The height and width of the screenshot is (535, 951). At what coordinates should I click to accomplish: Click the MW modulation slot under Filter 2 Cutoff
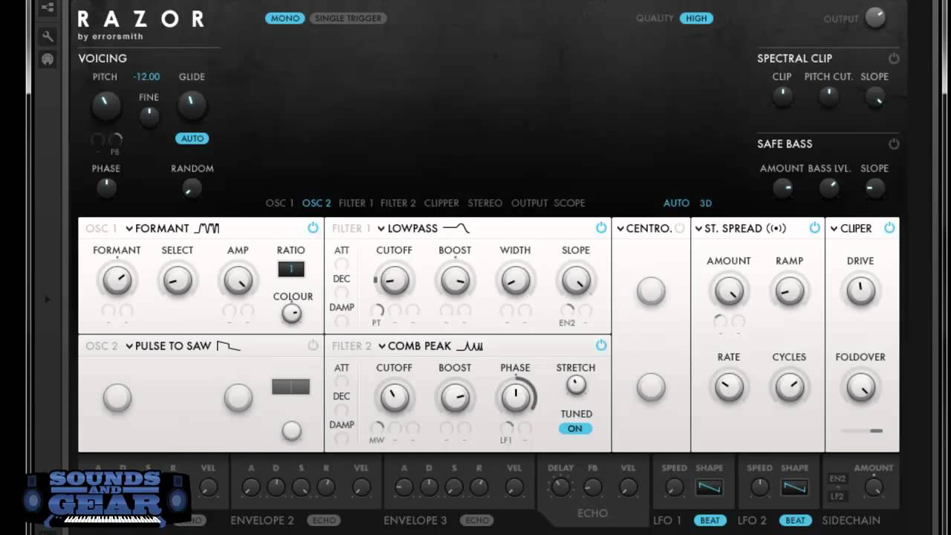pos(377,428)
